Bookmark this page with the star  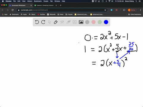[x=105, y=10]
